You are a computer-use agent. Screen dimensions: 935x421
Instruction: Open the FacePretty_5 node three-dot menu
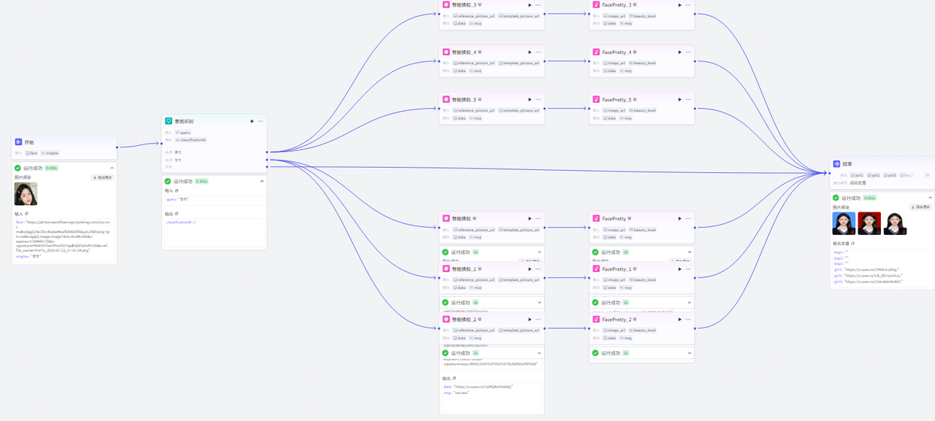688,100
